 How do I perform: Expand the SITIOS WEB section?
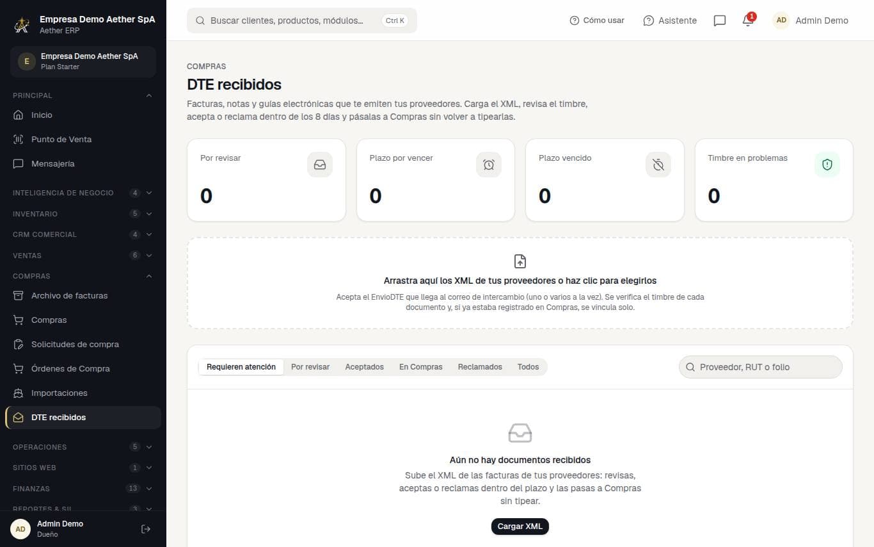[83, 468]
